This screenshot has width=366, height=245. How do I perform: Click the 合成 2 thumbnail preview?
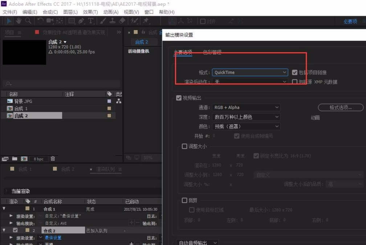click(x=24, y=52)
